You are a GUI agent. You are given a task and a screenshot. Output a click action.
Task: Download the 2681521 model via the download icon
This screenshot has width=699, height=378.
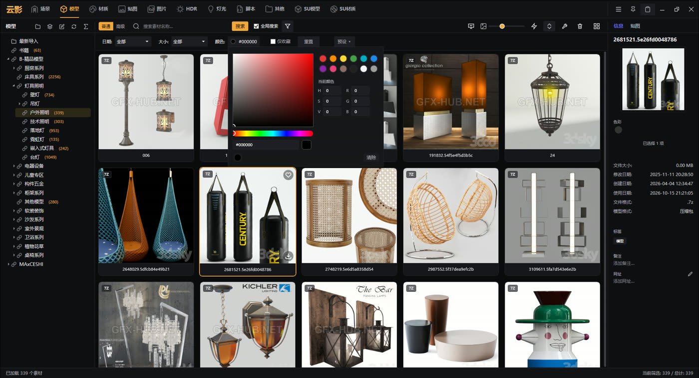coord(288,256)
